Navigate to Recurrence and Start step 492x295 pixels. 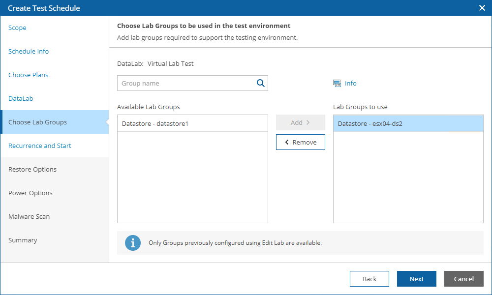(x=39, y=146)
